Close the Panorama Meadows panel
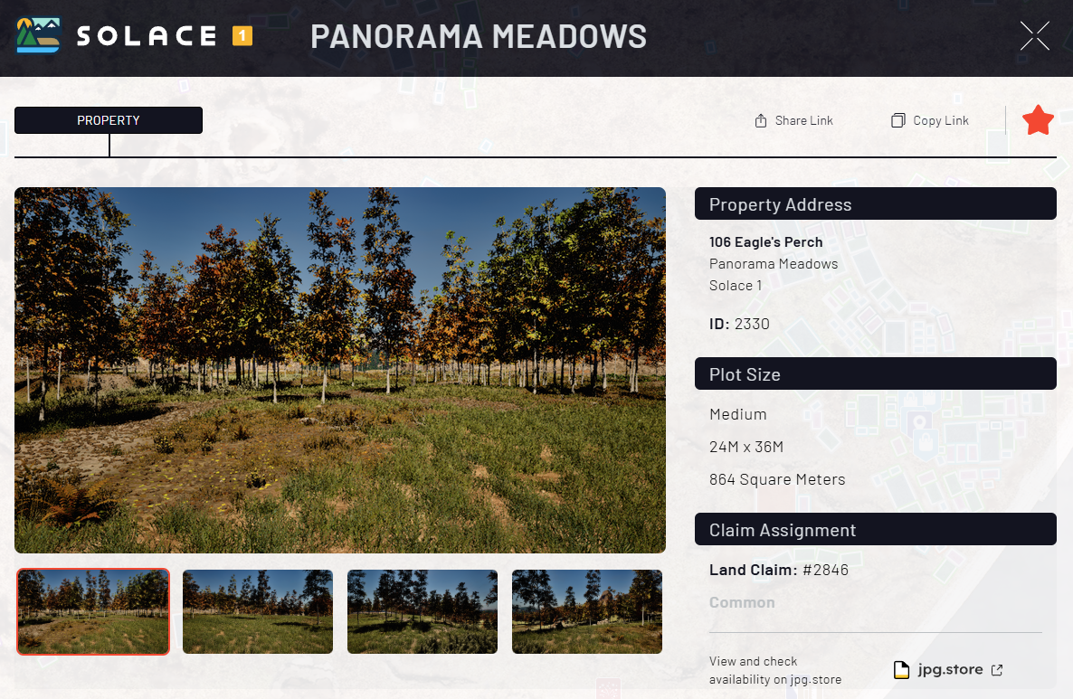 pos(1034,35)
